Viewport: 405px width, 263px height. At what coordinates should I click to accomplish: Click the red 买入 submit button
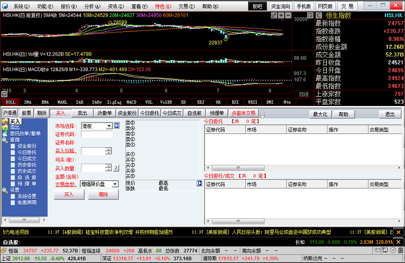[69, 194]
